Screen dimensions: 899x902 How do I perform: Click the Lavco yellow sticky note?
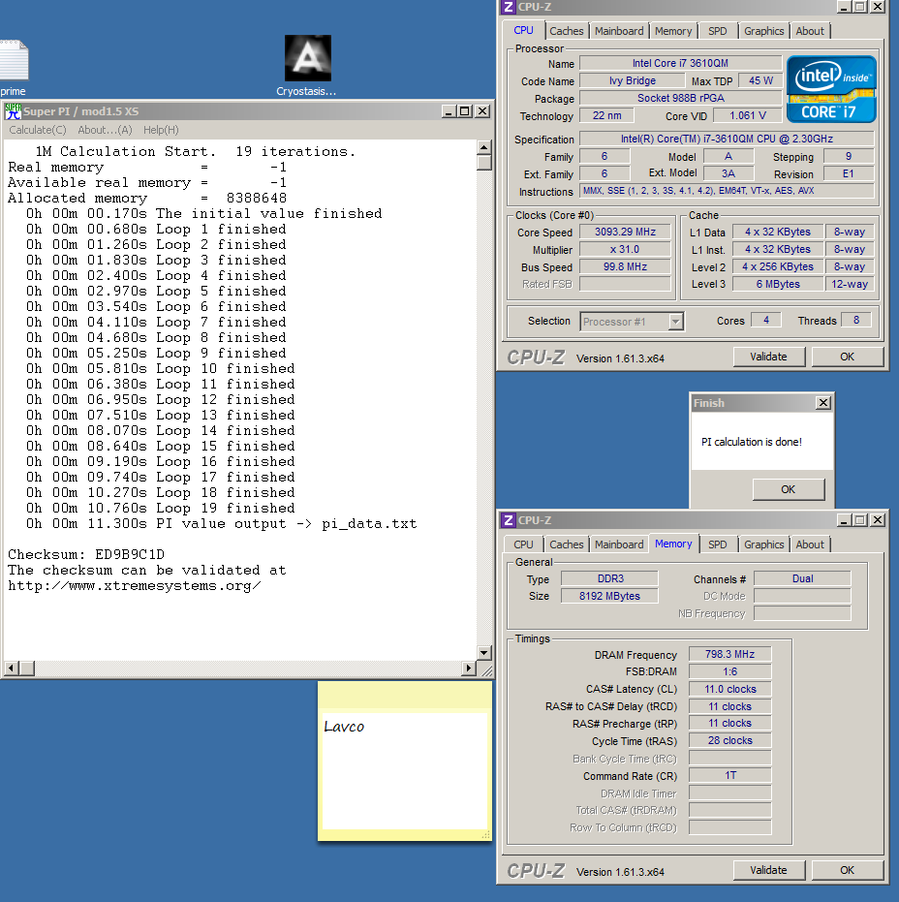point(405,762)
